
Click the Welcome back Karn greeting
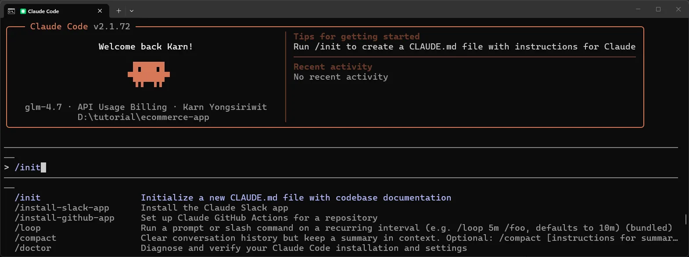[145, 46]
